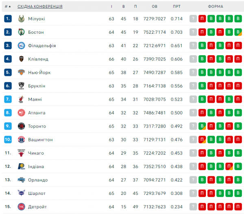Click the New York Knicks logo
Viewport: 244px width, 214px height.
click(22, 72)
